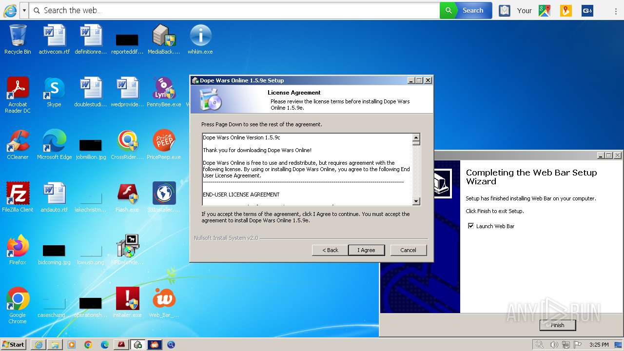Image resolution: width=624 pixels, height=351 pixels.
Task: Switch to the Web Bar setup taskbar button
Action: pyautogui.click(x=155, y=345)
